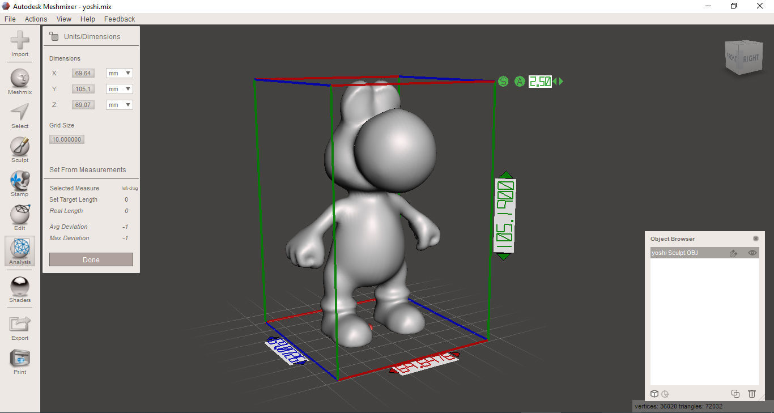Open the Help menu

click(x=88, y=19)
